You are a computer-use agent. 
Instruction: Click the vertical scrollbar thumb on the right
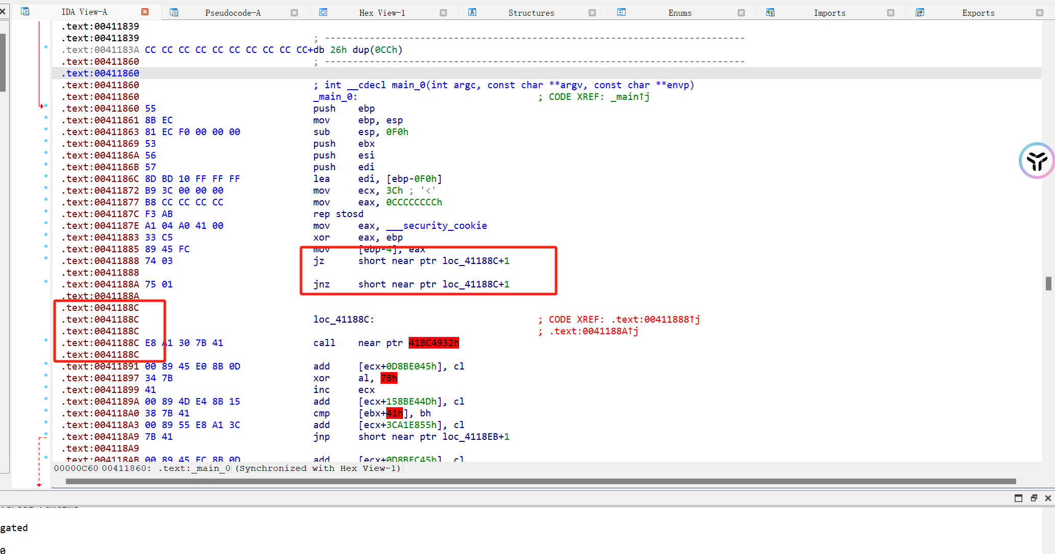tap(1048, 283)
